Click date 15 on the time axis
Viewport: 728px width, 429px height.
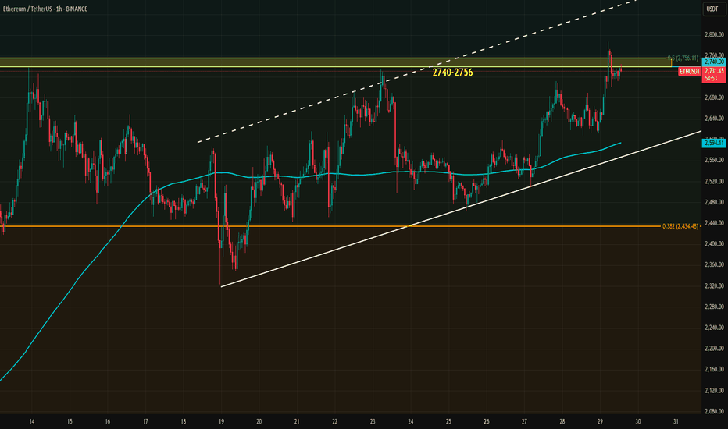click(70, 421)
